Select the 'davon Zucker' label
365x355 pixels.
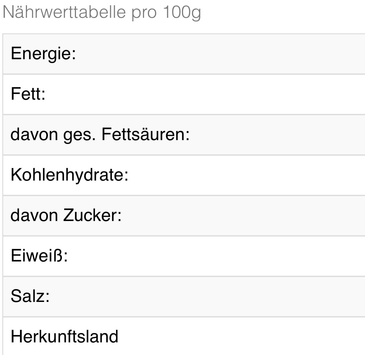(66, 215)
